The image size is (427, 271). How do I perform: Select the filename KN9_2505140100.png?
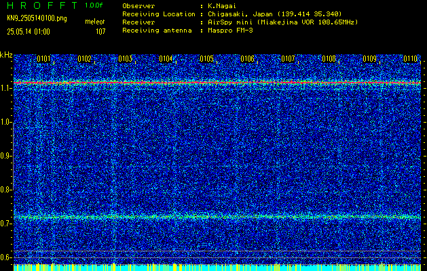pyautogui.click(x=37, y=18)
